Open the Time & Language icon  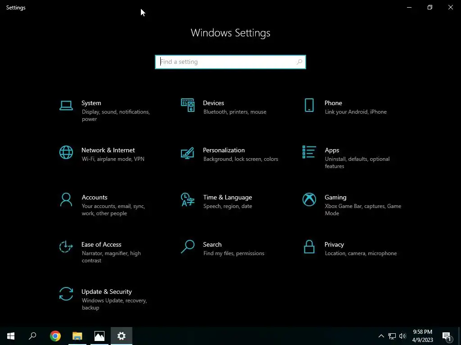point(188,199)
